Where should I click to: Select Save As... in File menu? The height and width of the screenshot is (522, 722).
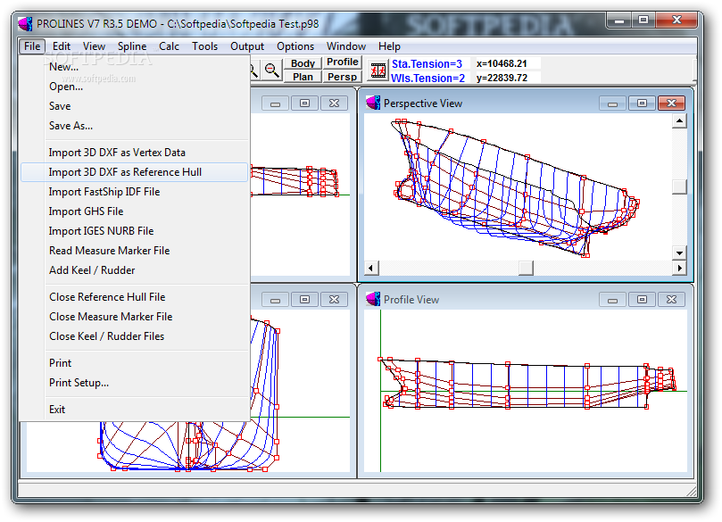pyautogui.click(x=134, y=126)
